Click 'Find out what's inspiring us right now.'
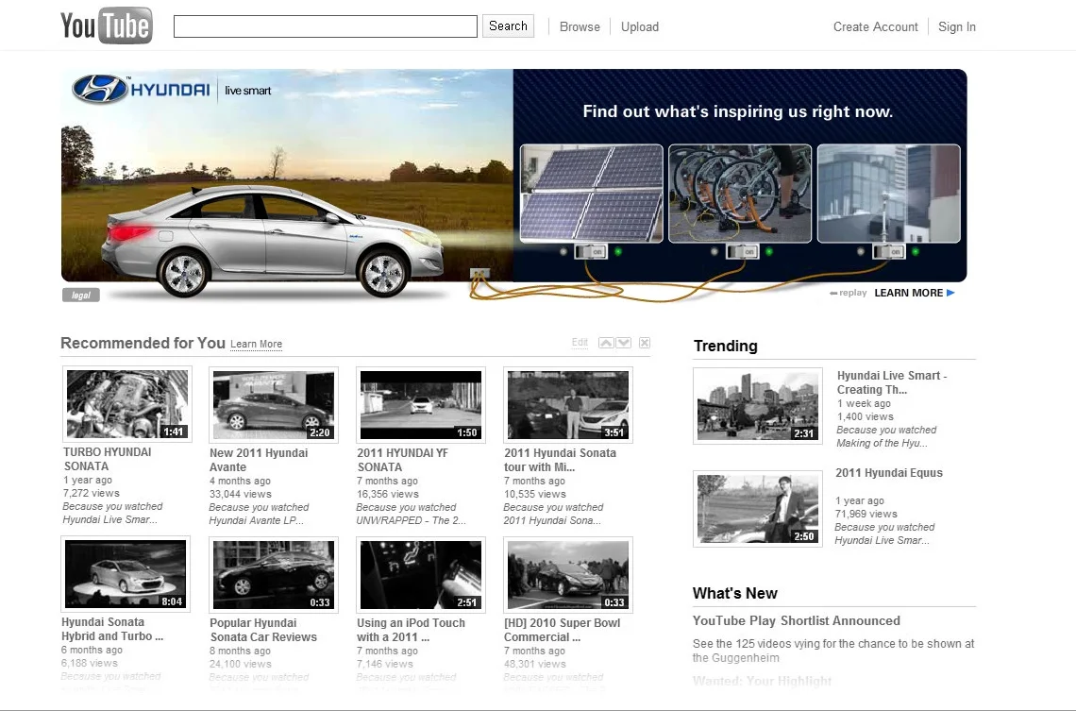Viewport: 1076px width, 711px height. tap(738, 111)
